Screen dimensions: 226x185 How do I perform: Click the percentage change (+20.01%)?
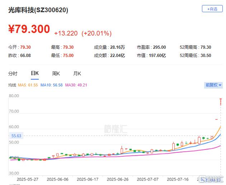point(96,33)
